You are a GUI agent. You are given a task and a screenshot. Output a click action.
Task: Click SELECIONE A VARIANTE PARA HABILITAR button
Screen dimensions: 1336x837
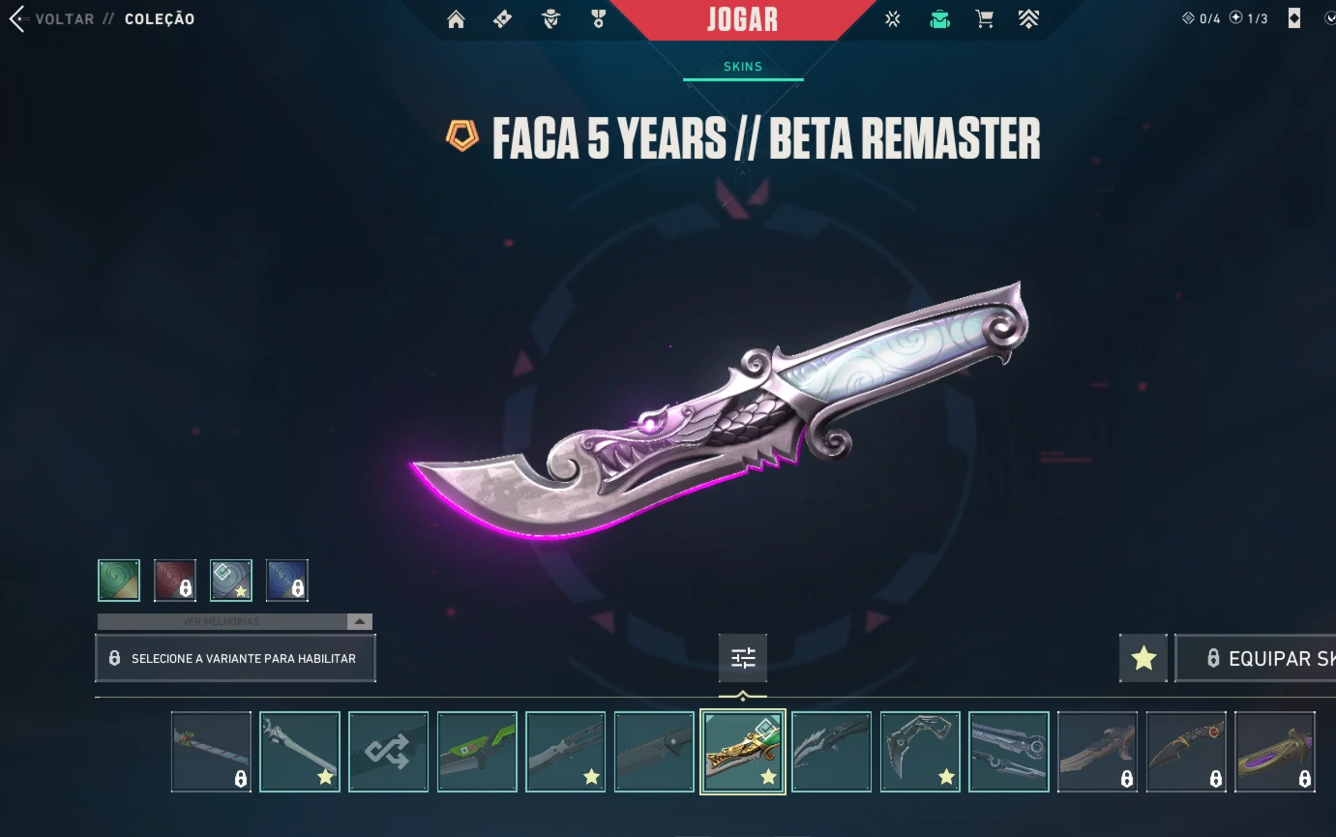click(235, 659)
